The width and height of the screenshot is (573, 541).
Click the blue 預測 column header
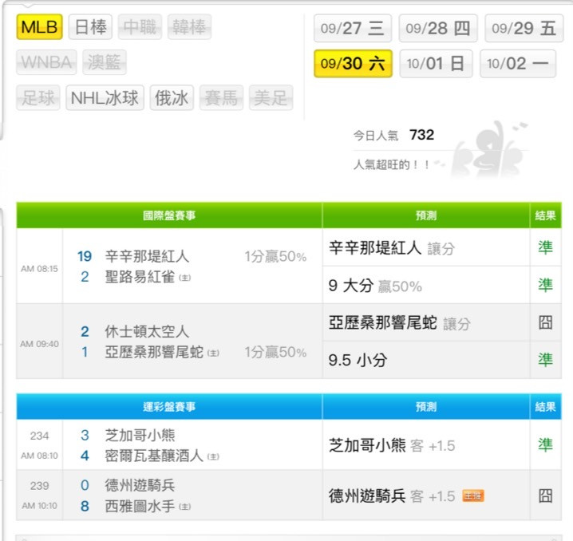click(426, 407)
